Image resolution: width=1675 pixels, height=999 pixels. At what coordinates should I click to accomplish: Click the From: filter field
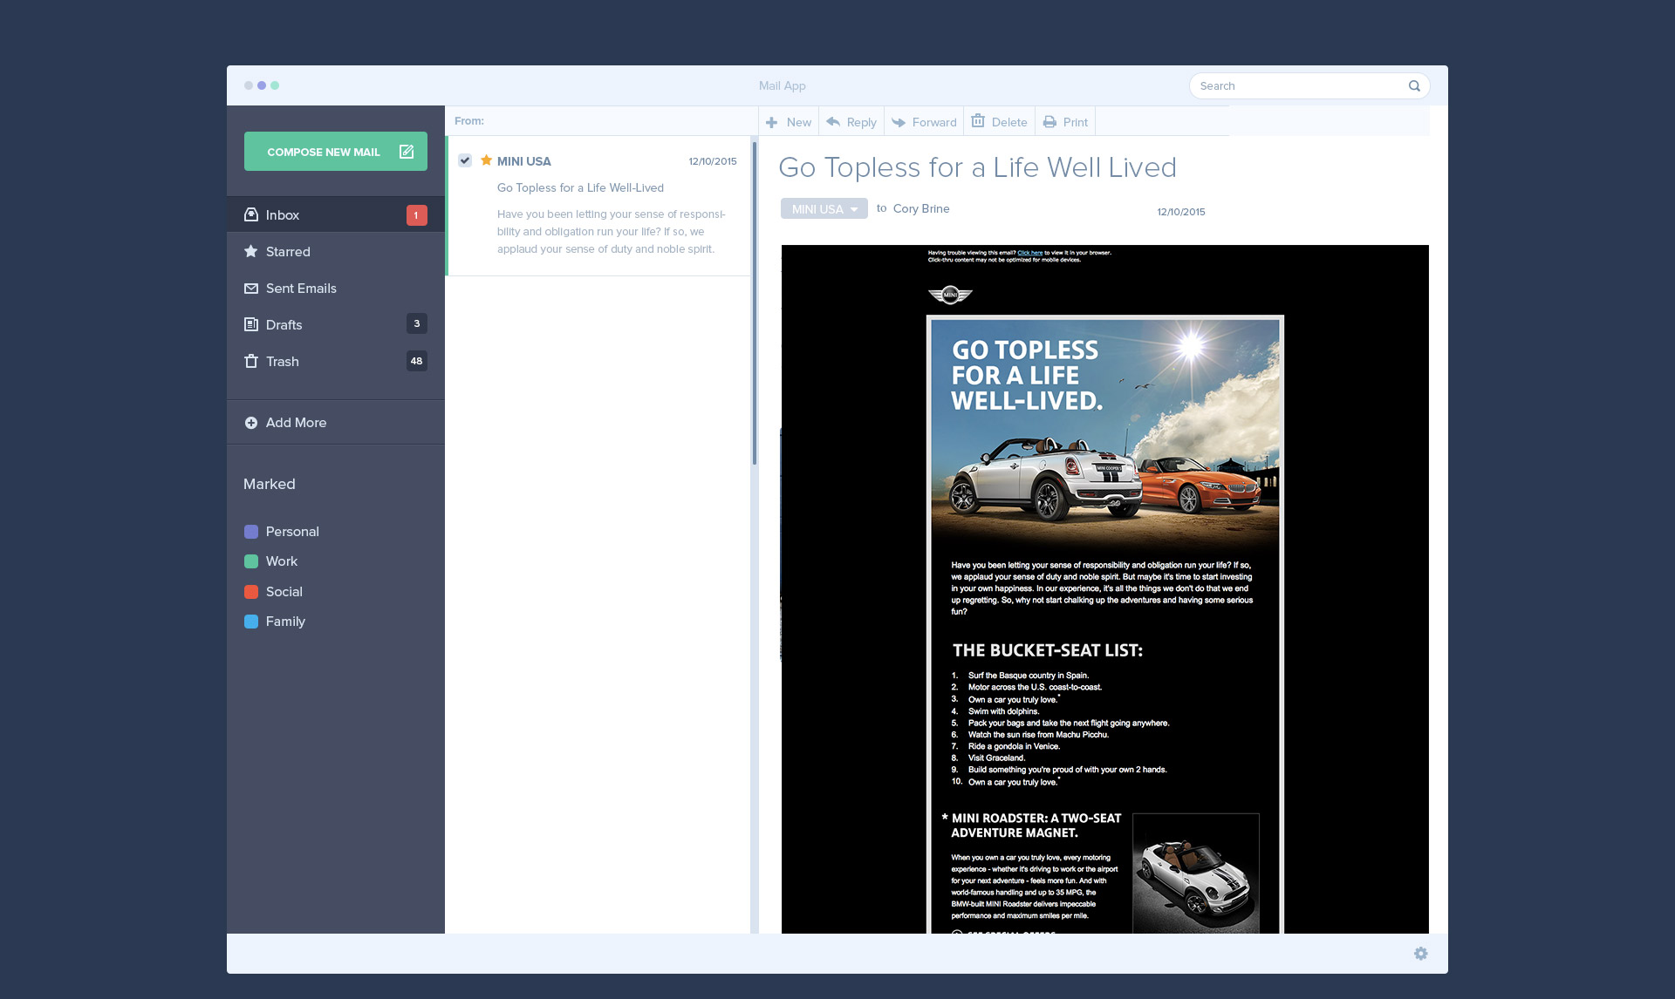pos(602,121)
